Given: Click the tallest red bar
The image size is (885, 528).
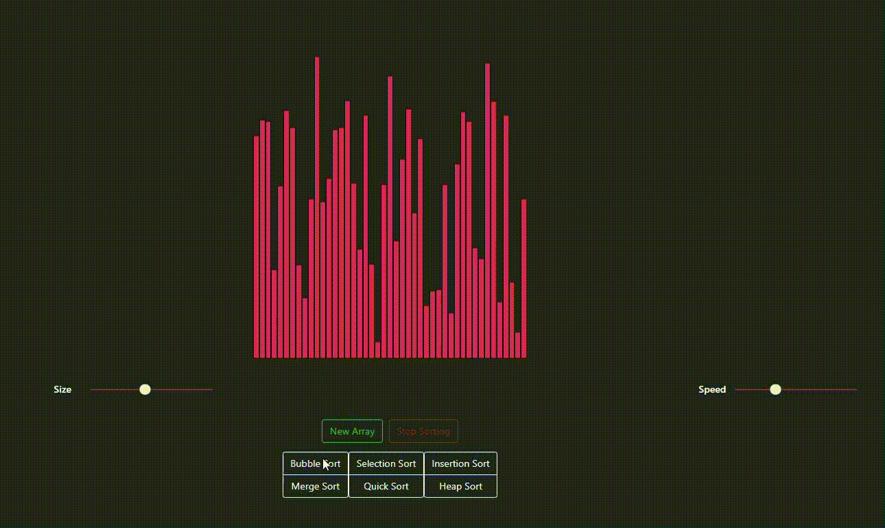Looking at the screenshot, I should click(x=316, y=206).
